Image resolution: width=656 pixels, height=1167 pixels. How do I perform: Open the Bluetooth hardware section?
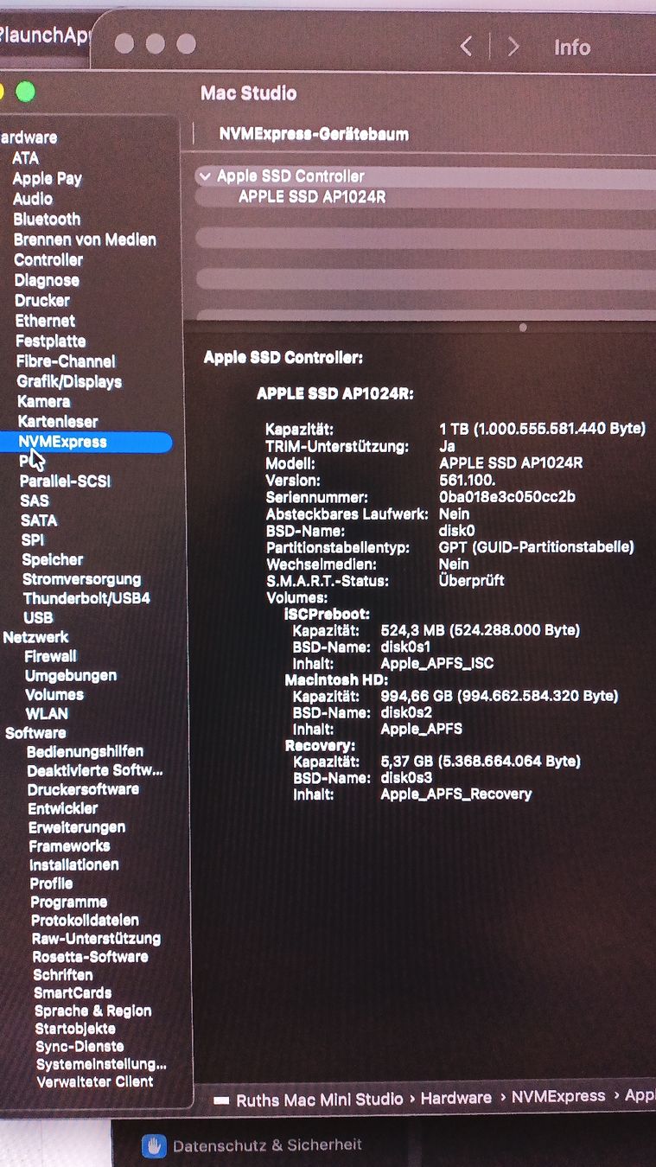47,220
